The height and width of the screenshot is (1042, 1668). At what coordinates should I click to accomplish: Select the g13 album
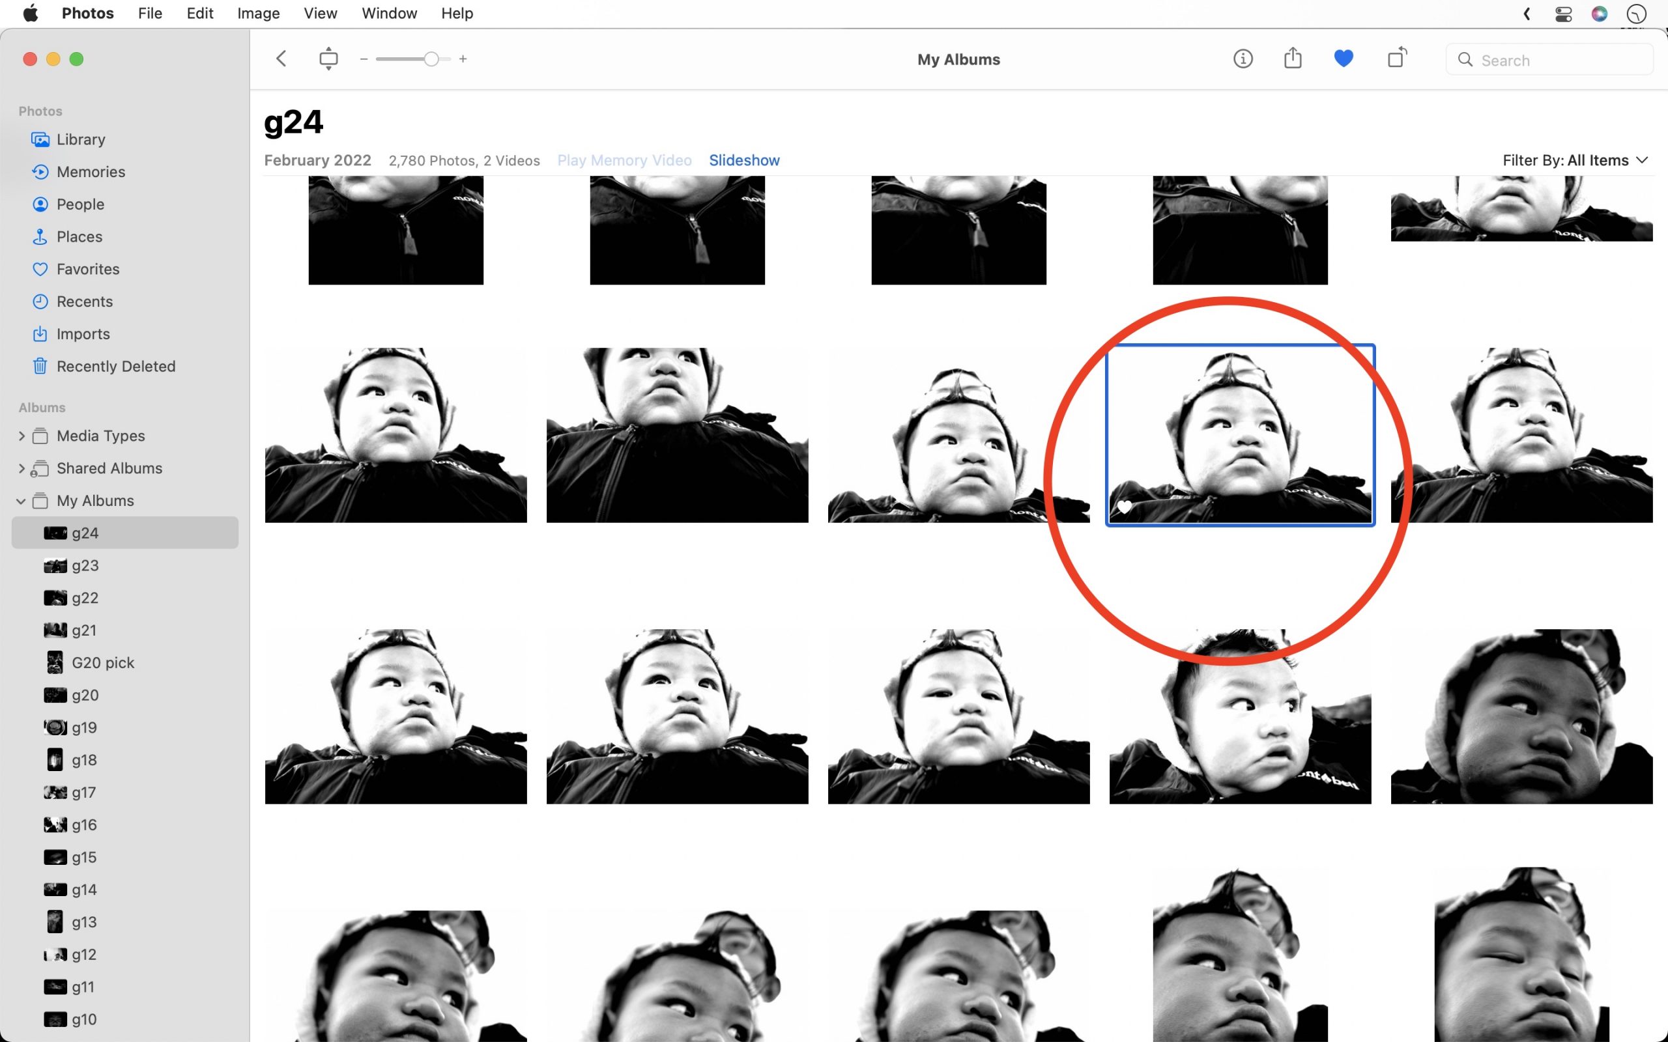pos(124,922)
